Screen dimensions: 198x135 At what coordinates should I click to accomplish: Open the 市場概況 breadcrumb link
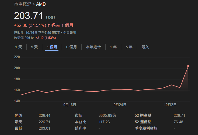coord(23,4)
